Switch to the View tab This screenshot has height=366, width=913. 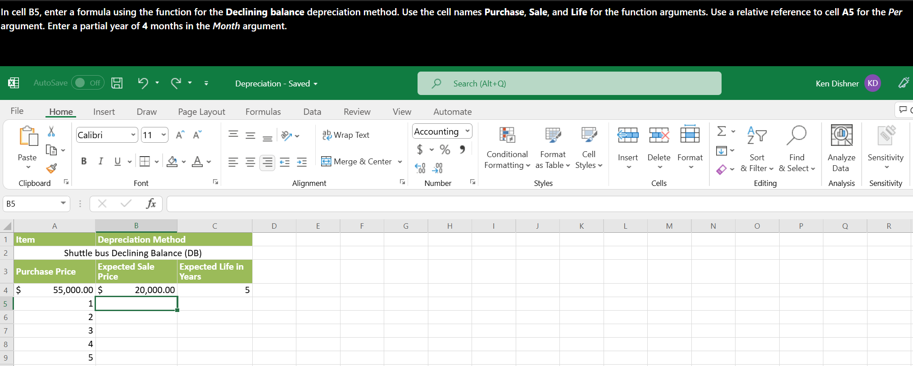pyautogui.click(x=402, y=112)
